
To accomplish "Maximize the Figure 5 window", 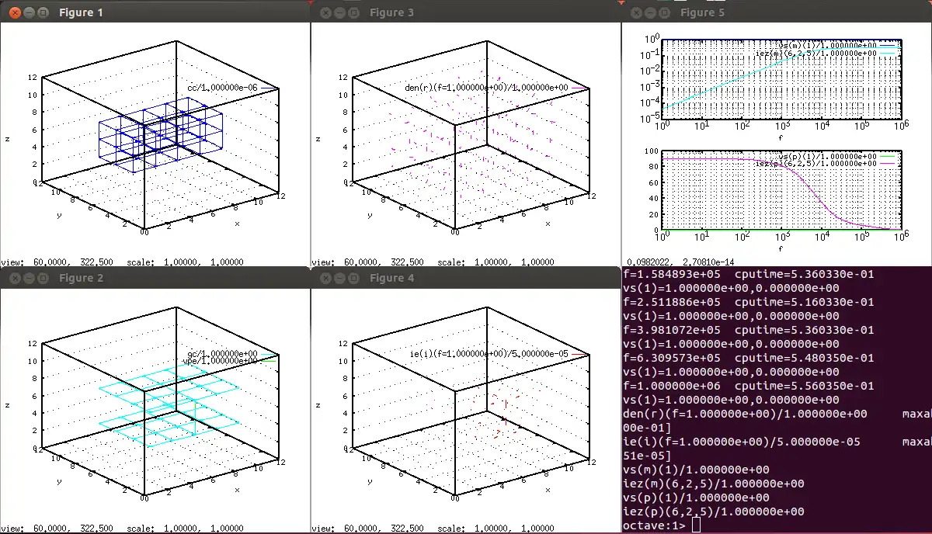I will point(664,12).
